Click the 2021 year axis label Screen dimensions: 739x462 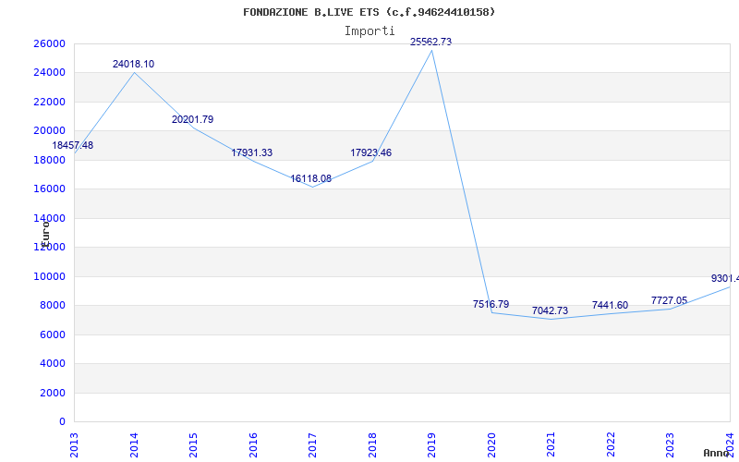[x=551, y=444]
